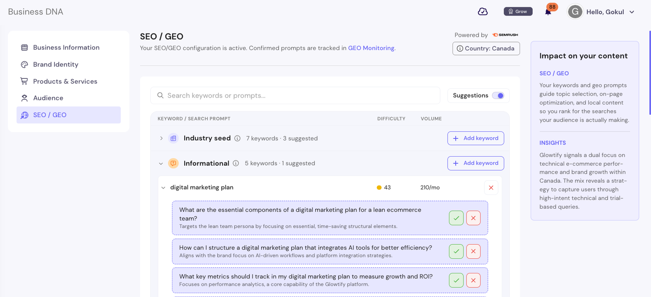
Task: Click the G user avatar
Action: (x=575, y=12)
